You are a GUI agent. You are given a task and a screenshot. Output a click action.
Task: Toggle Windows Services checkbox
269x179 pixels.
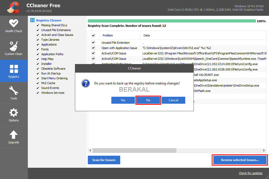point(38,93)
